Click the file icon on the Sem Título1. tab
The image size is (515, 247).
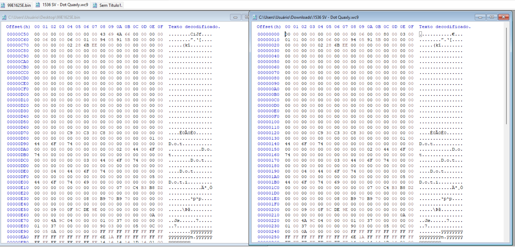(x=95, y=5)
